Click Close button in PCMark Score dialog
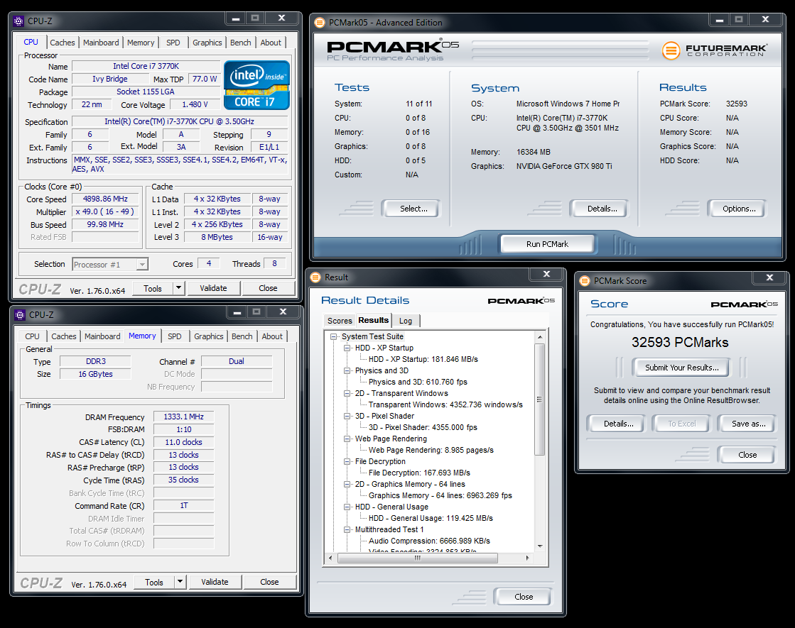The width and height of the screenshot is (795, 628). pyautogui.click(x=747, y=455)
